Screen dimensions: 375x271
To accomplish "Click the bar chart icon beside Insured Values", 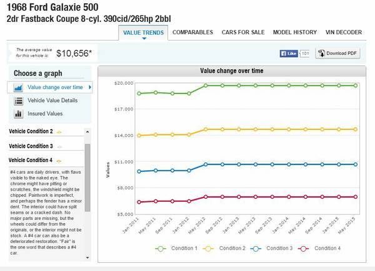I will [18, 114].
